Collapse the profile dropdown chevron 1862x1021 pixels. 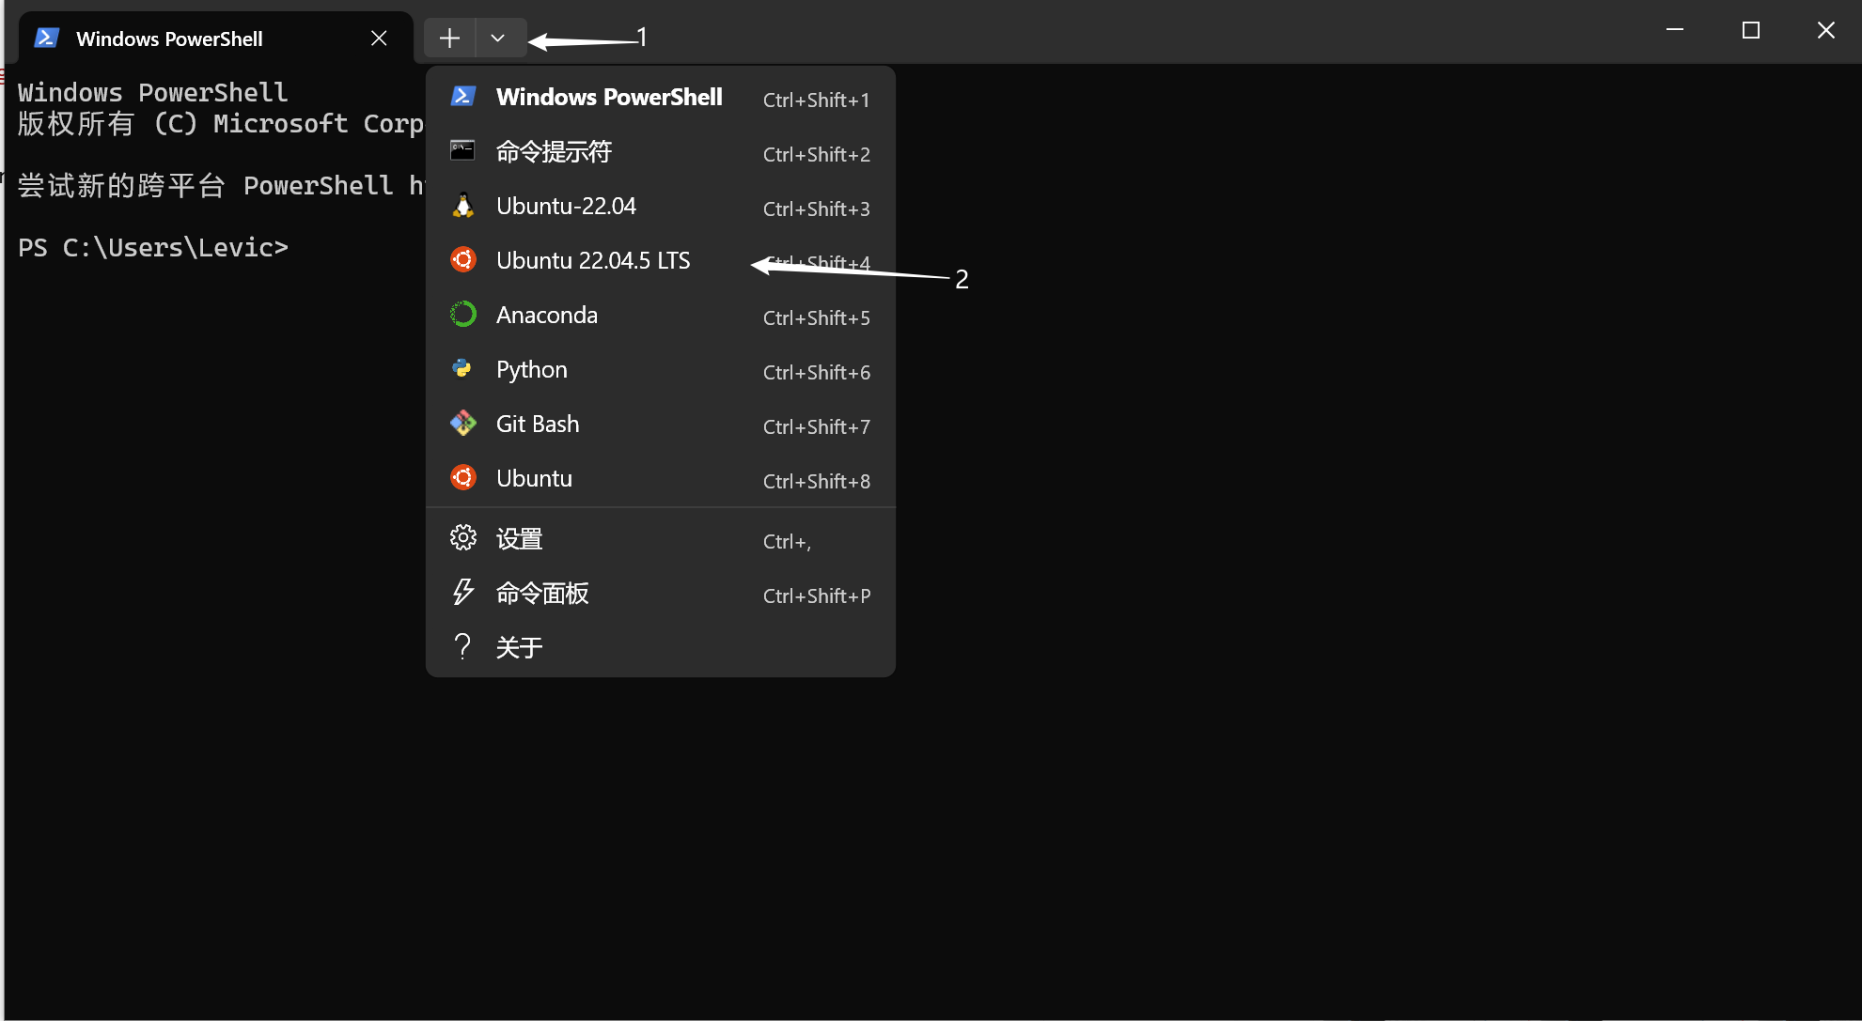click(498, 39)
